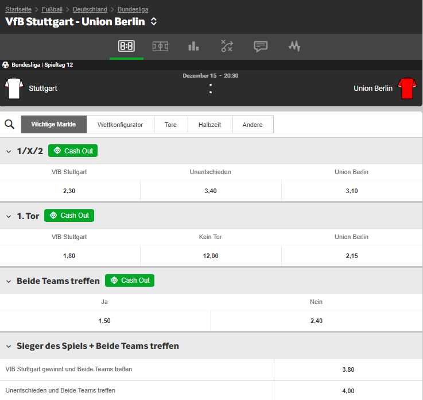Open the scoreboard view icon
The height and width of the screenshot is (400, 423).
126,46
